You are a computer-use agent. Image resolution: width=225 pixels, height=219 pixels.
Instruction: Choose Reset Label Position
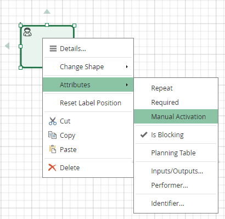(88, 103)
